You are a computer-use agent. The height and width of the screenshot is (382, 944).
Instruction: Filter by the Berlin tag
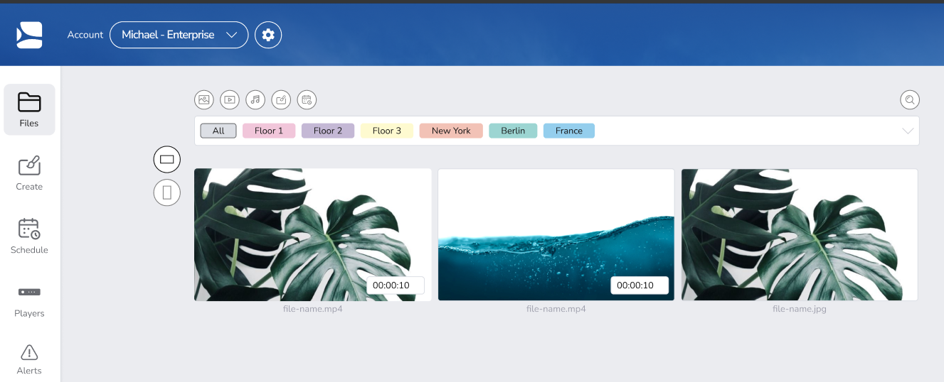pos(513,131)
